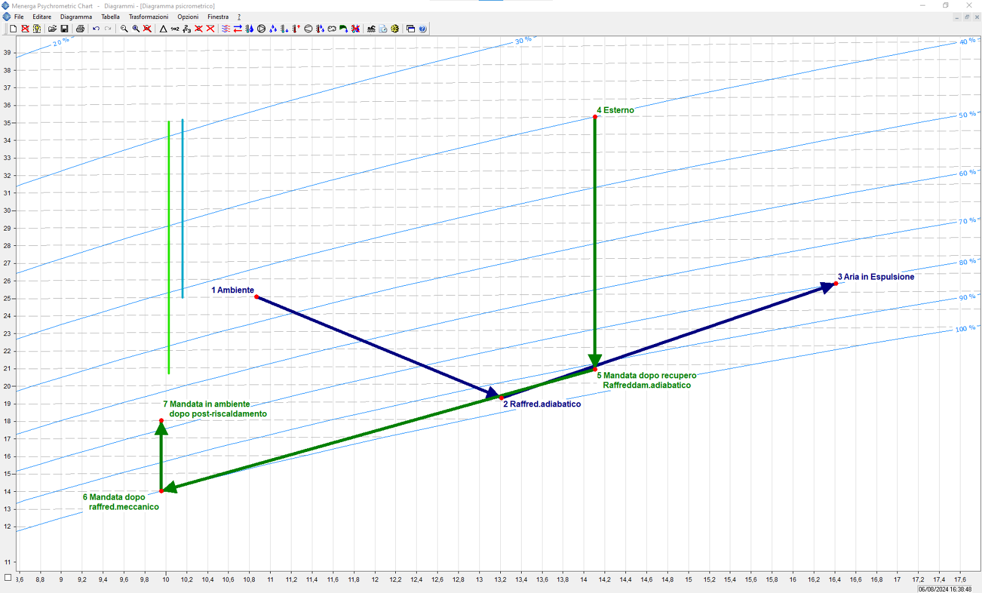Create a new diagram with blank page icon
The image size is (982, 593).
click(x=13, y=29)
